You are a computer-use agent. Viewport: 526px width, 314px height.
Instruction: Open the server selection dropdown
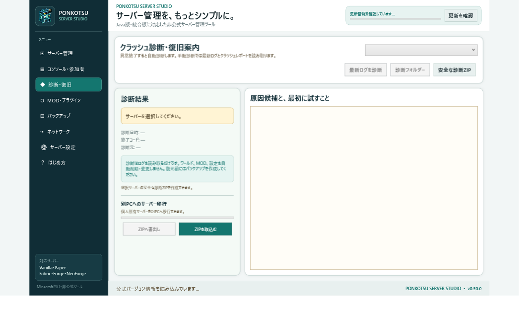(421, 50)
